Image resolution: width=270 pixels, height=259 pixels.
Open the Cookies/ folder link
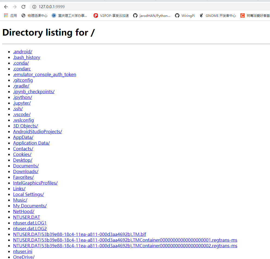click(x=22, y=154)
